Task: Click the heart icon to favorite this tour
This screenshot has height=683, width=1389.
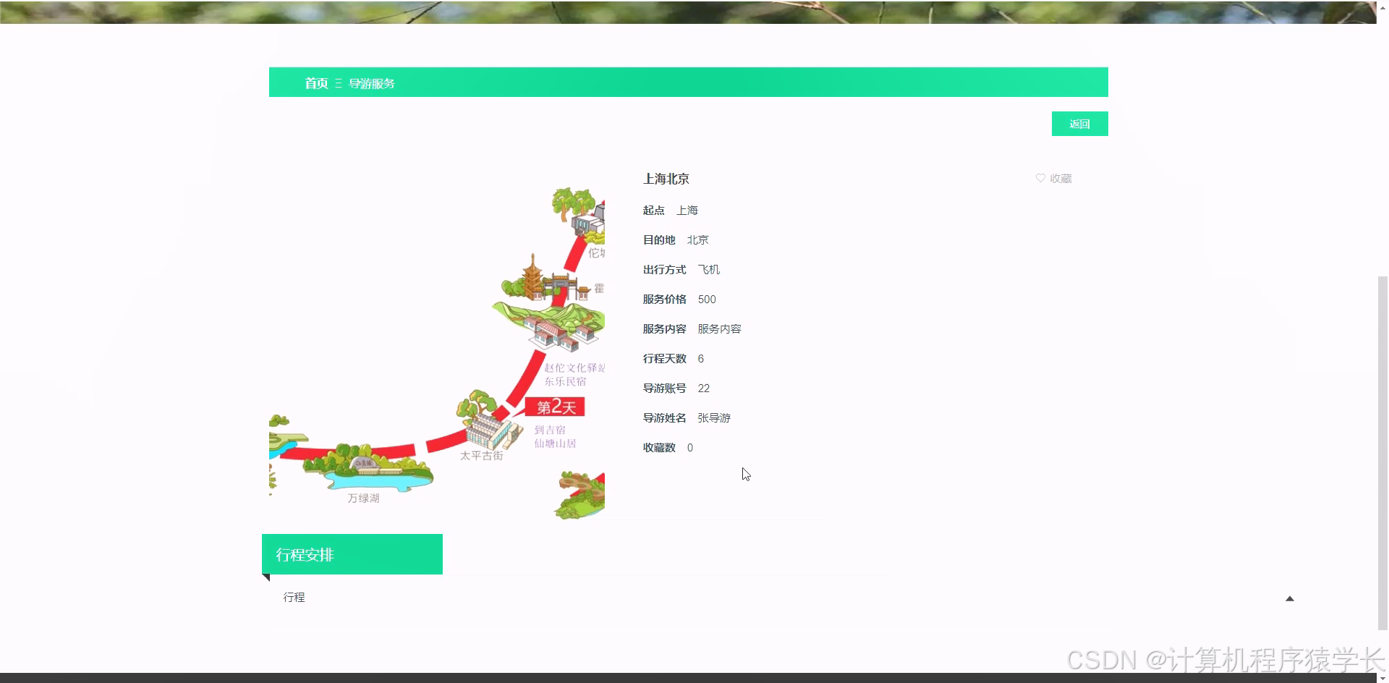Action: [1040, 178]
